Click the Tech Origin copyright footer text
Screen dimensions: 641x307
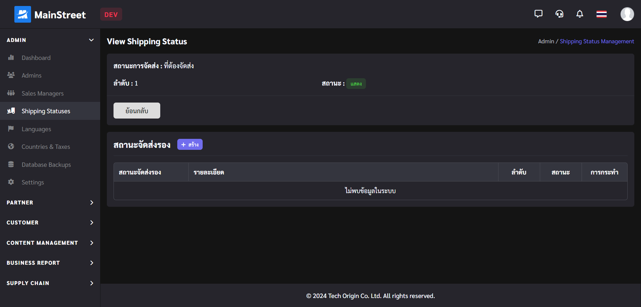371,296
